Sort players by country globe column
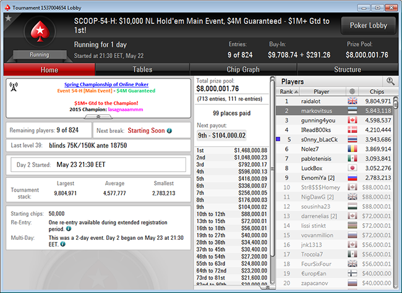Viewport: 402px width, 293px height. click(352, 91)
